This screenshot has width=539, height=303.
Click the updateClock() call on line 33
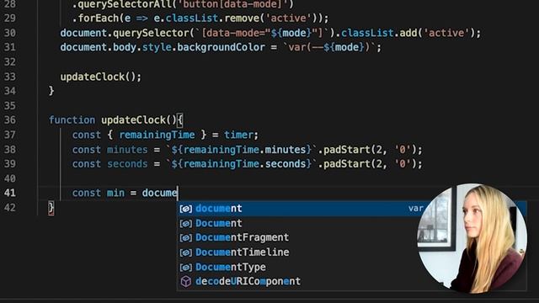(101, 77)
